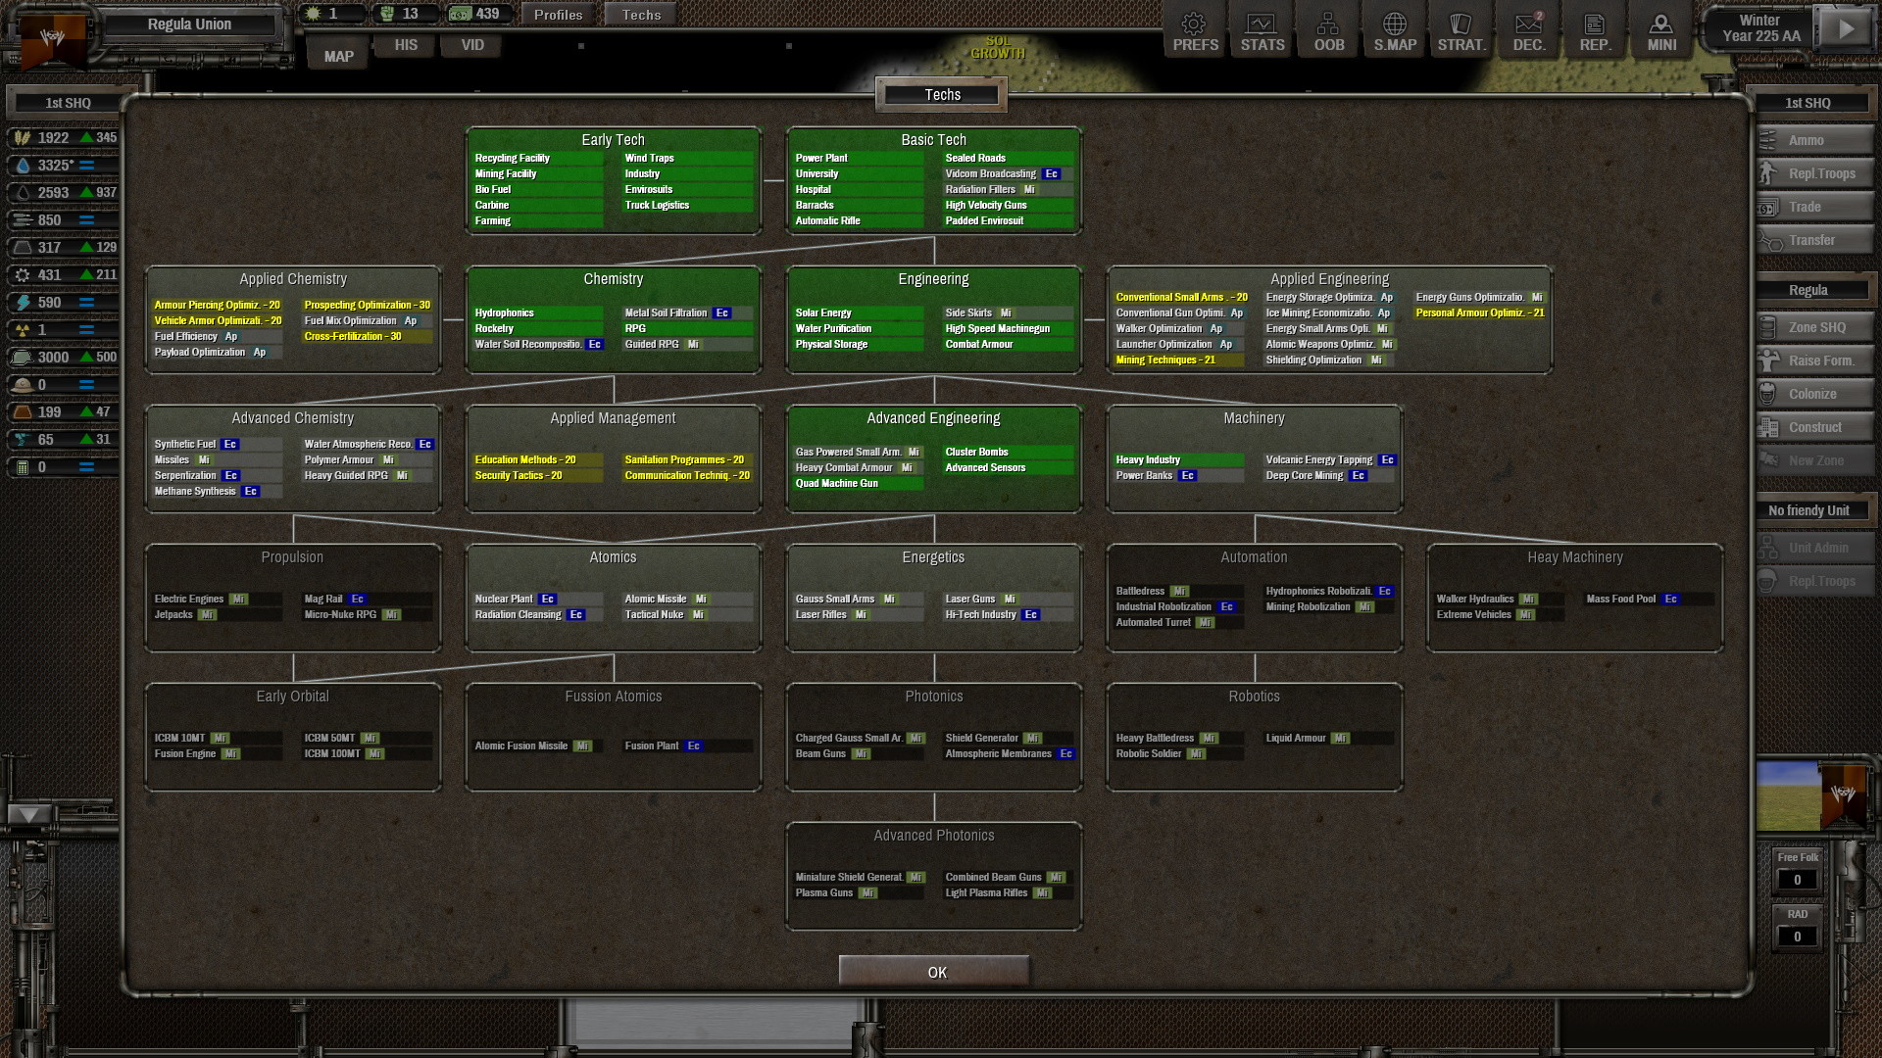
Task: Open the MINI minimap view
Action: pyautogui.click(x=1660, y=29)
